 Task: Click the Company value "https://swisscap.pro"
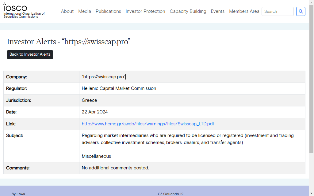tap(104, 77)
